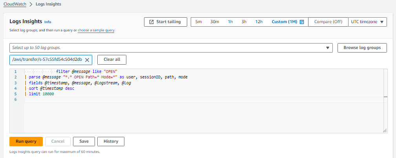Click the Clear all button
This screenshot has height=158, width=396.
coord(112,60)
